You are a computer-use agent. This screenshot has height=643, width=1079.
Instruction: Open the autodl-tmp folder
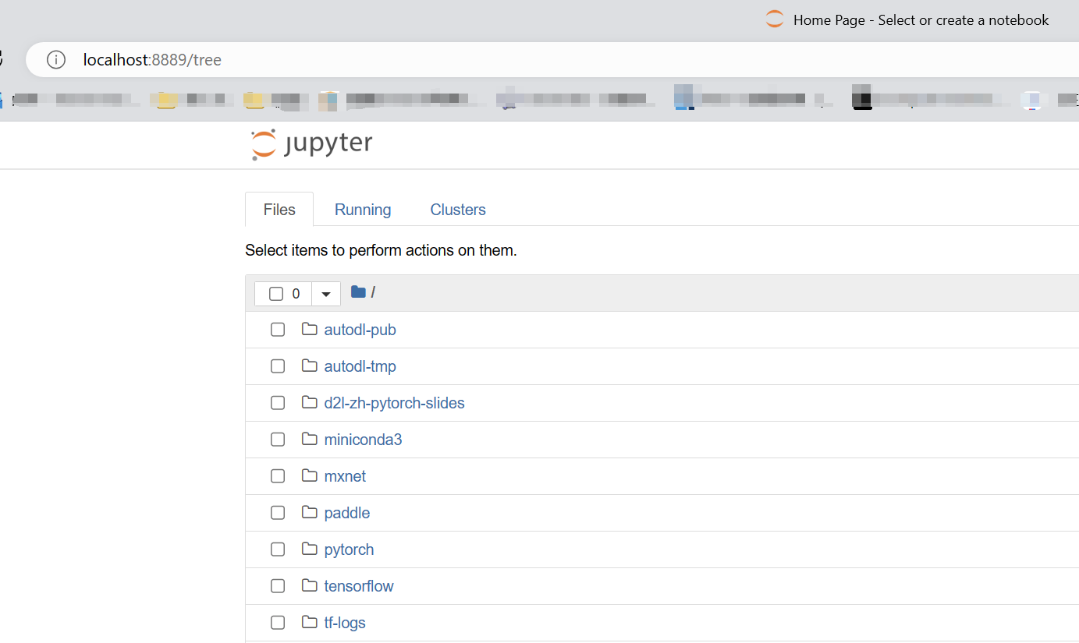[x=360, y=366]
